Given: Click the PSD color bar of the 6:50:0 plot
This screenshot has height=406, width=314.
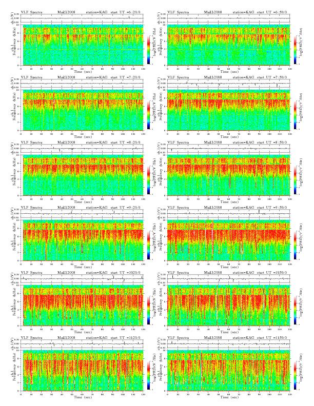Looking at the screenshot, I should point(296,50).
